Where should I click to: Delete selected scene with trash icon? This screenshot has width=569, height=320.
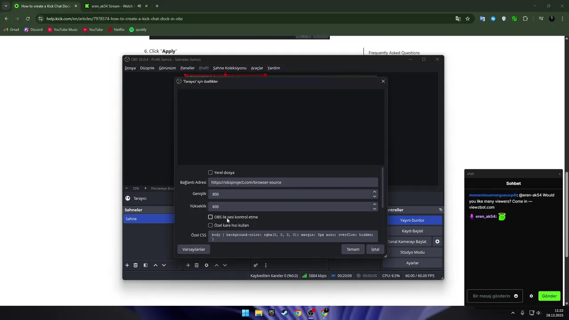point(136,265)
